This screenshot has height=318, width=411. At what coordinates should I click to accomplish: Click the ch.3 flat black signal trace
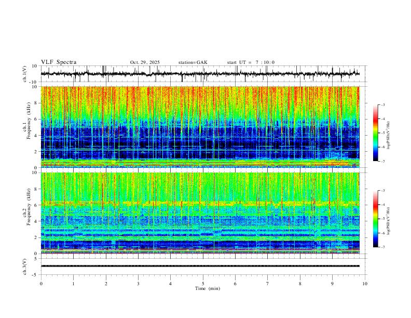[x=200, y=266]
